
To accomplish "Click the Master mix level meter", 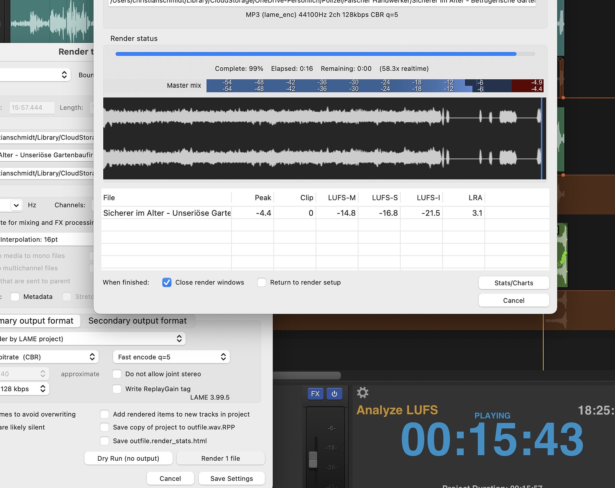I will tap(375, 86).
